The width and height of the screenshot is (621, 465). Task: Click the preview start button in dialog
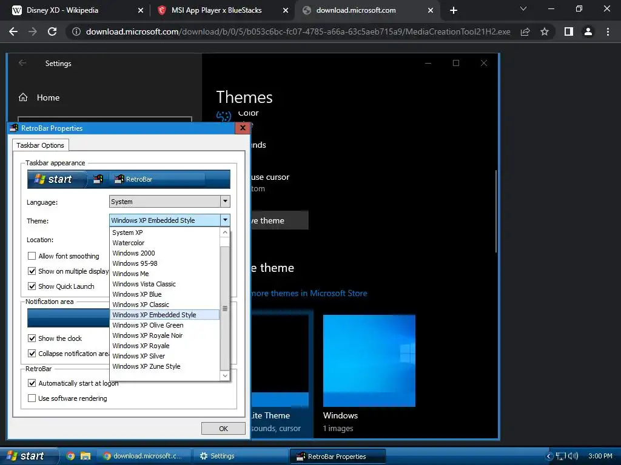tap(56, 179)
